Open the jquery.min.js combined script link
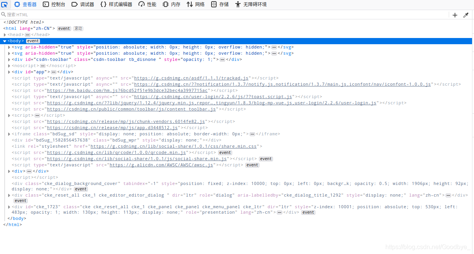The width and height of the screenshot is (474, 254). click(x=212, y=103)
